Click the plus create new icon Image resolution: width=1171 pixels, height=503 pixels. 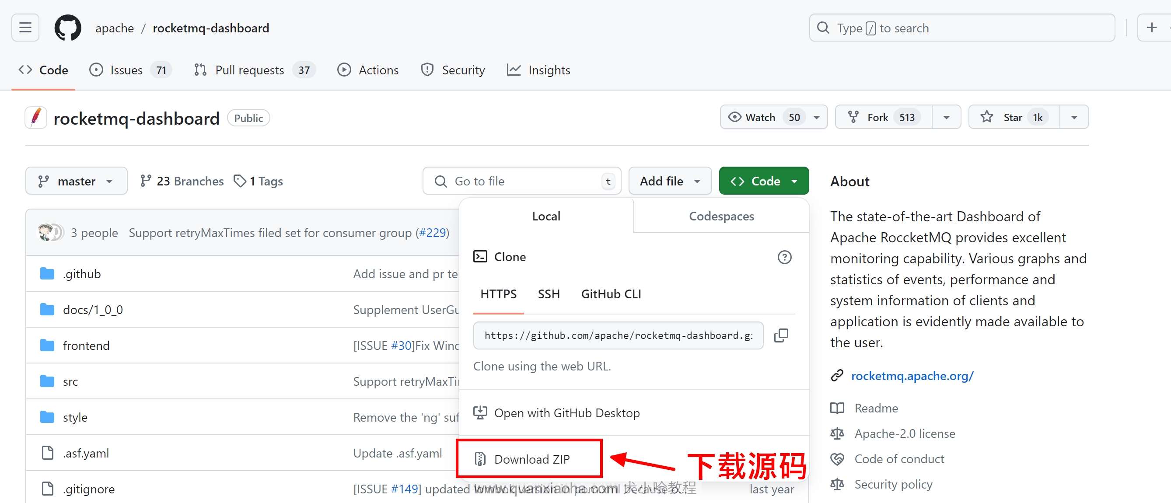point(1151,28)
